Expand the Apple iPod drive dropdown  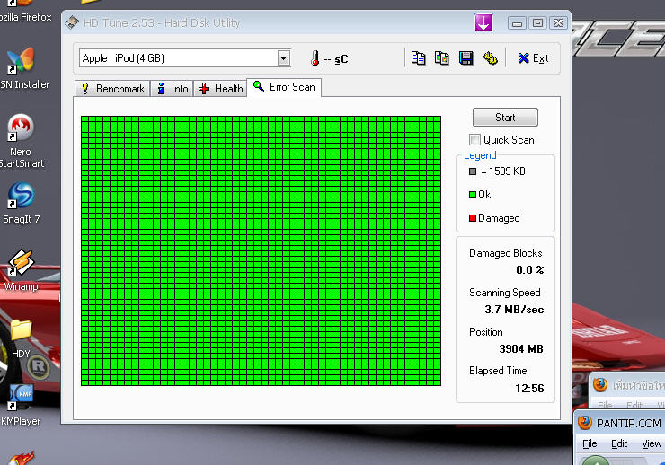click(284, 58)
